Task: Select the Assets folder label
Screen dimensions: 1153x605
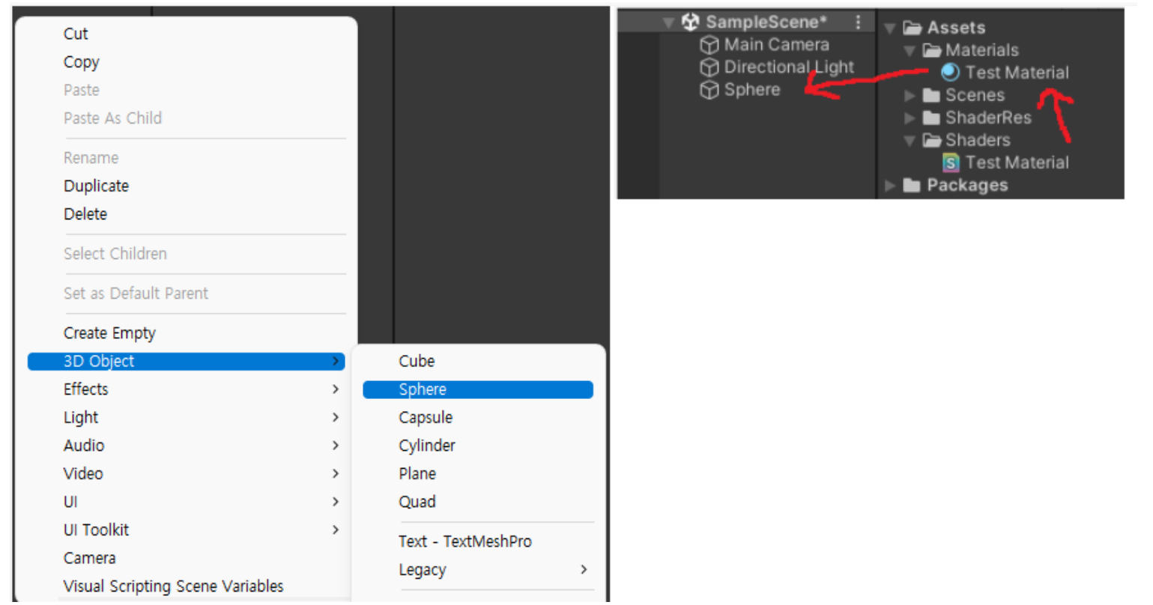Action: [956, 28]
